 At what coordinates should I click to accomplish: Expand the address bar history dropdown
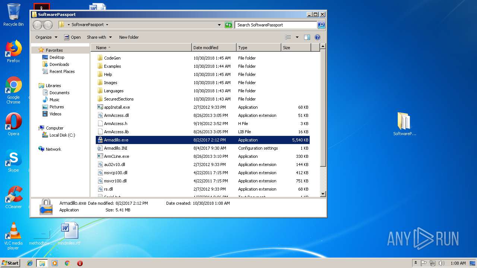point(219,25)
